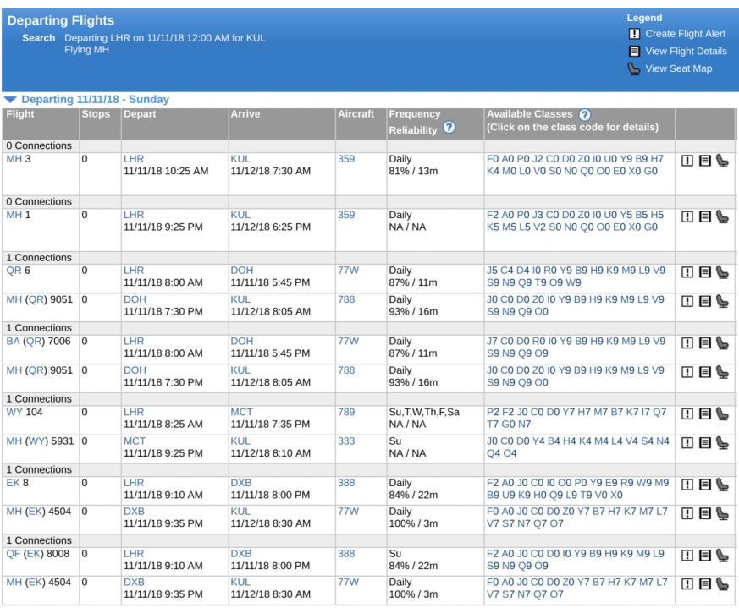Click the EK airline link for EK 8
Viewport: 739px width, 608px height.
(14, 483)
